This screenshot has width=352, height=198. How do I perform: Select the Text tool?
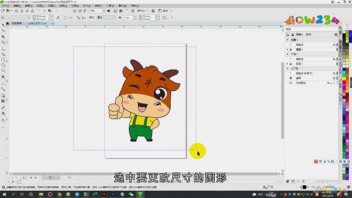point(3,77)
